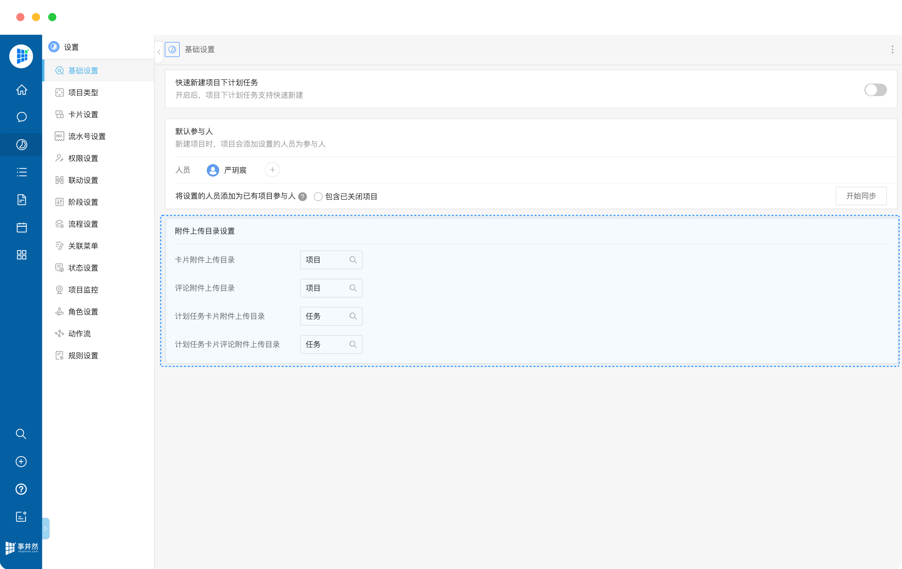Open the search magnifier in sidebar
Screen dimensions: 902x569
21,434
